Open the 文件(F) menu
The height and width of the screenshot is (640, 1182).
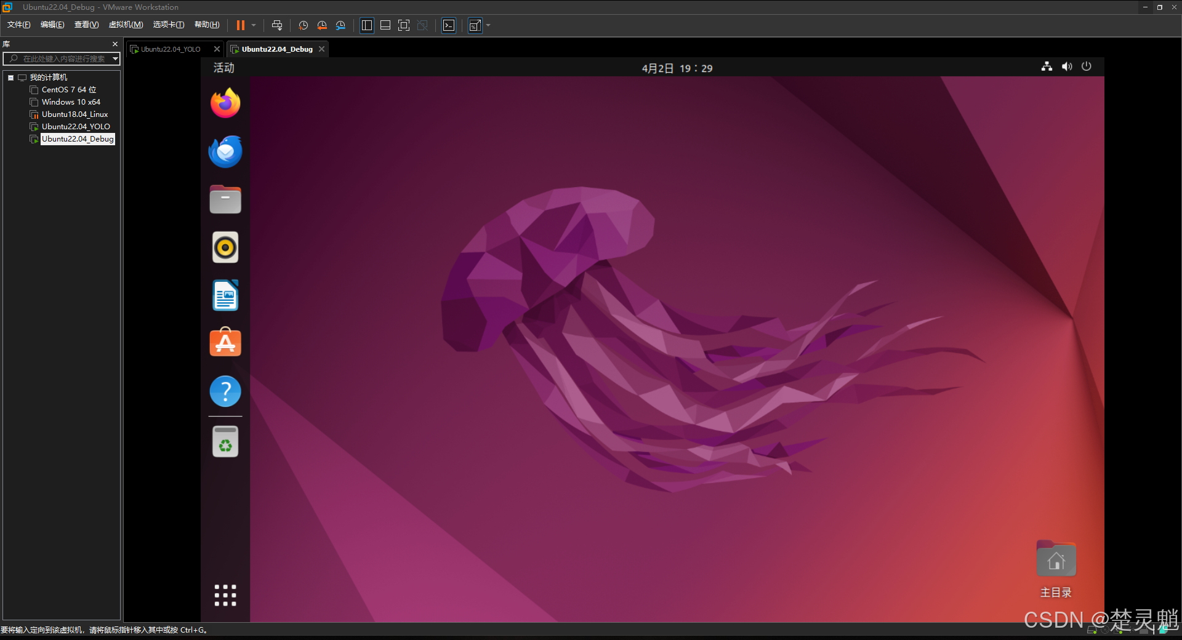point(18,25)
